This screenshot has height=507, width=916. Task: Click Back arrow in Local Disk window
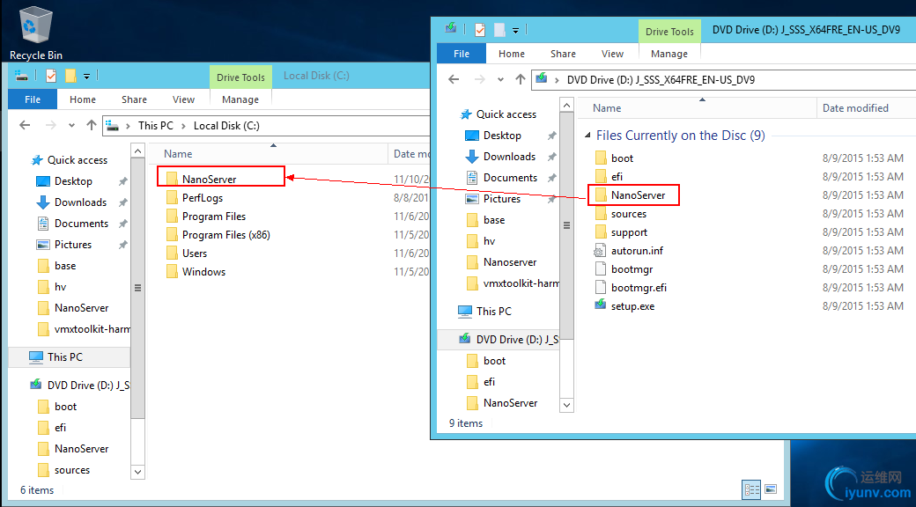(25, 125)
